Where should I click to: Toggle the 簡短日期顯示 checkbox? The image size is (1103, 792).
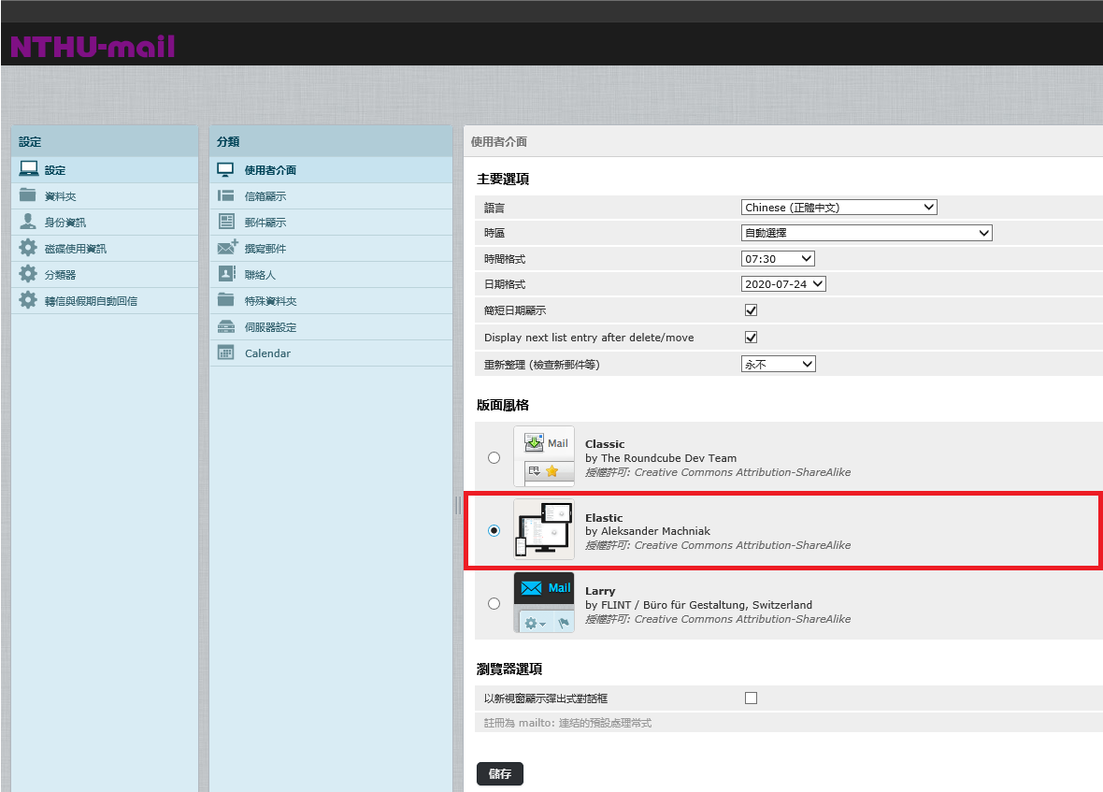[x=751, y=310]
